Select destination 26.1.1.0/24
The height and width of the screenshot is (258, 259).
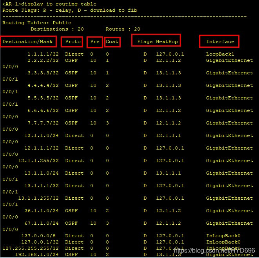(x=42, y=211)
